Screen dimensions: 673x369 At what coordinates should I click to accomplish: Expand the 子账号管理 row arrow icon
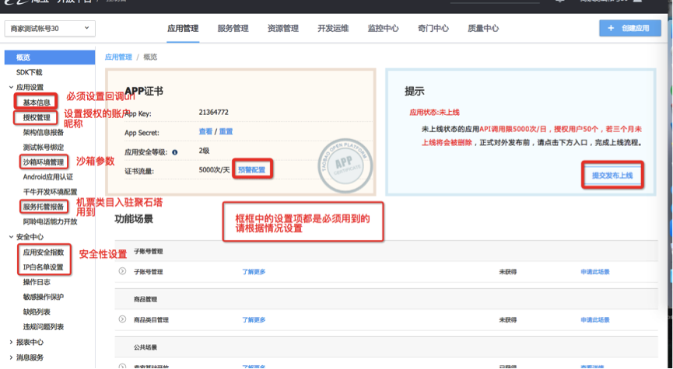(122, 271)
